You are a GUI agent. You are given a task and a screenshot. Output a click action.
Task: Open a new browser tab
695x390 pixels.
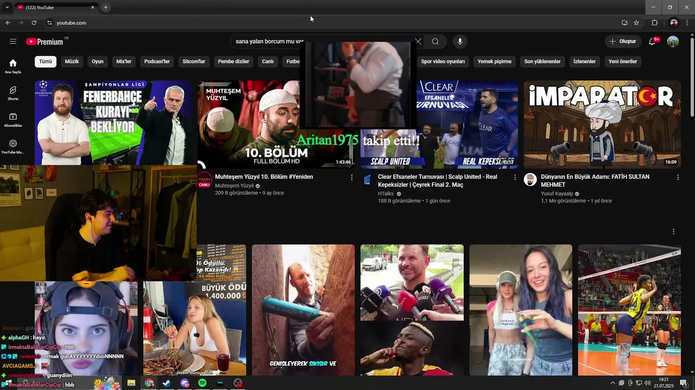(105, 7)
